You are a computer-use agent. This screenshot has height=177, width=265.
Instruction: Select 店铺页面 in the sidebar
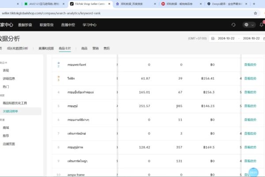click(x=9, y=144)
